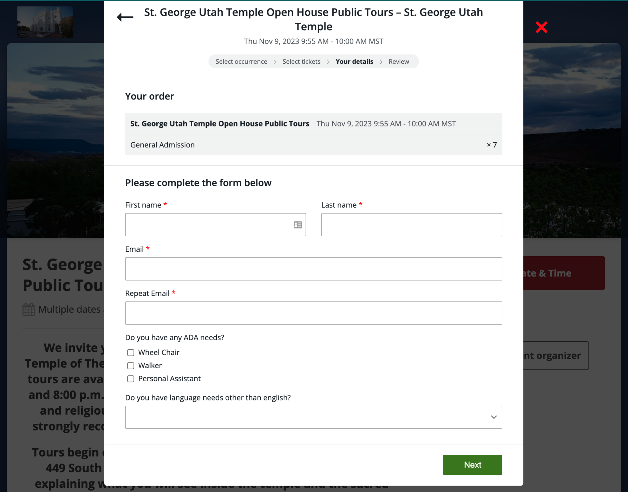628x492 pixels.
Task: Click into the Email field
Action: [313, 269]
